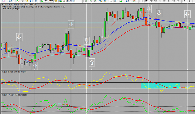
Task: Switch chart to line chart type
Action: pos(95,1)
